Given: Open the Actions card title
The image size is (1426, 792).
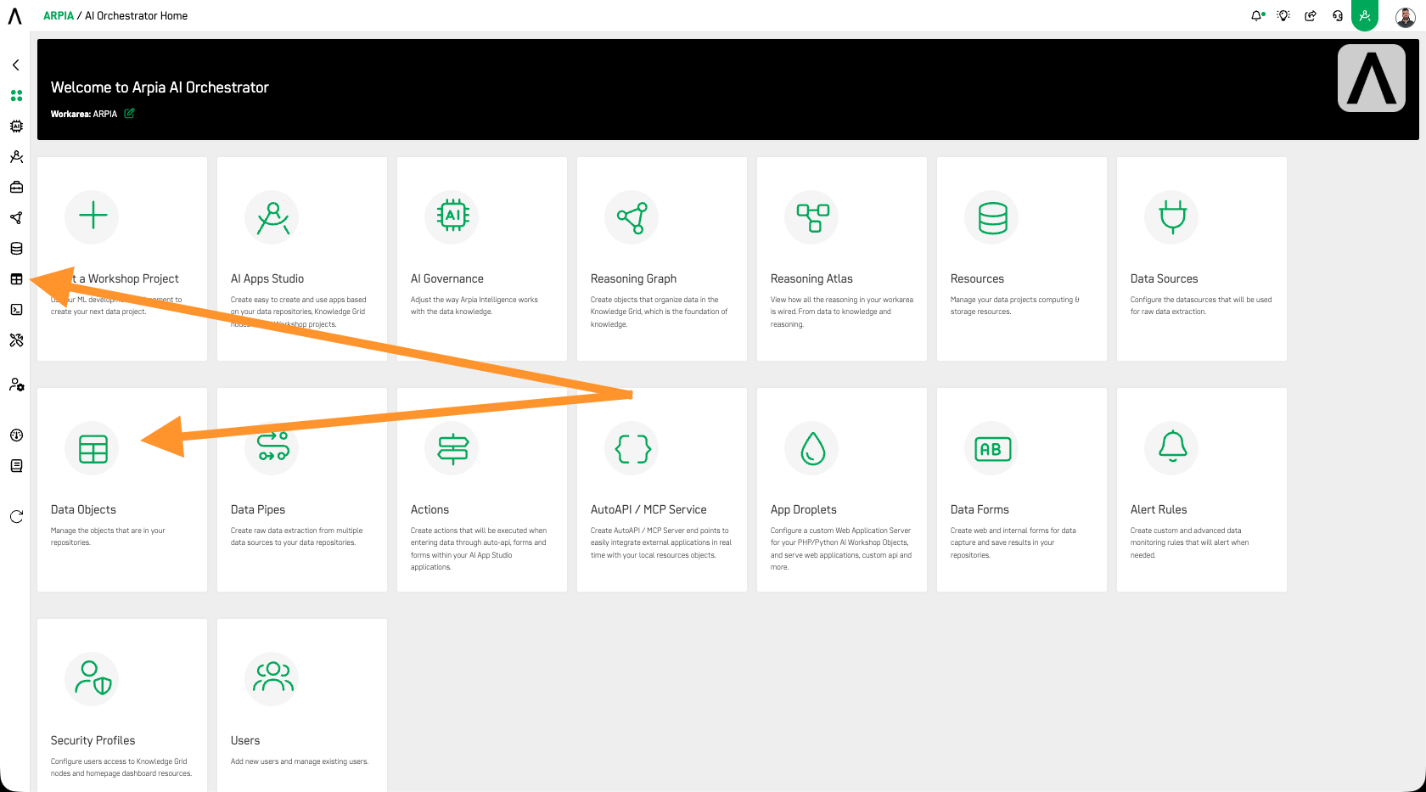Looking at the screenshot, I should [429, 509].
